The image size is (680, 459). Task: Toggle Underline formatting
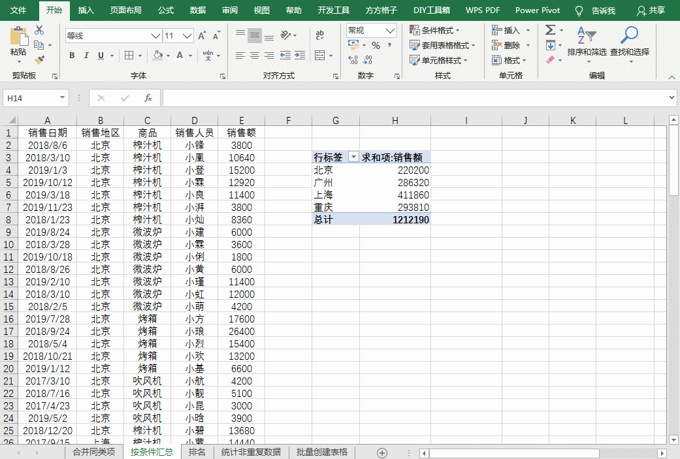(101, 55)
